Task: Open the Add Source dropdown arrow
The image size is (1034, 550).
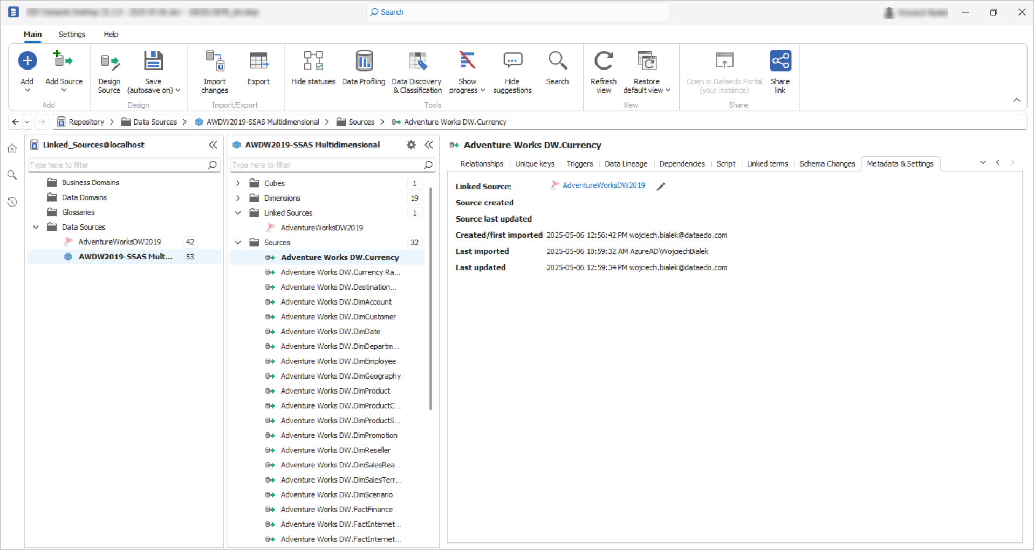Action: [64, 91]
